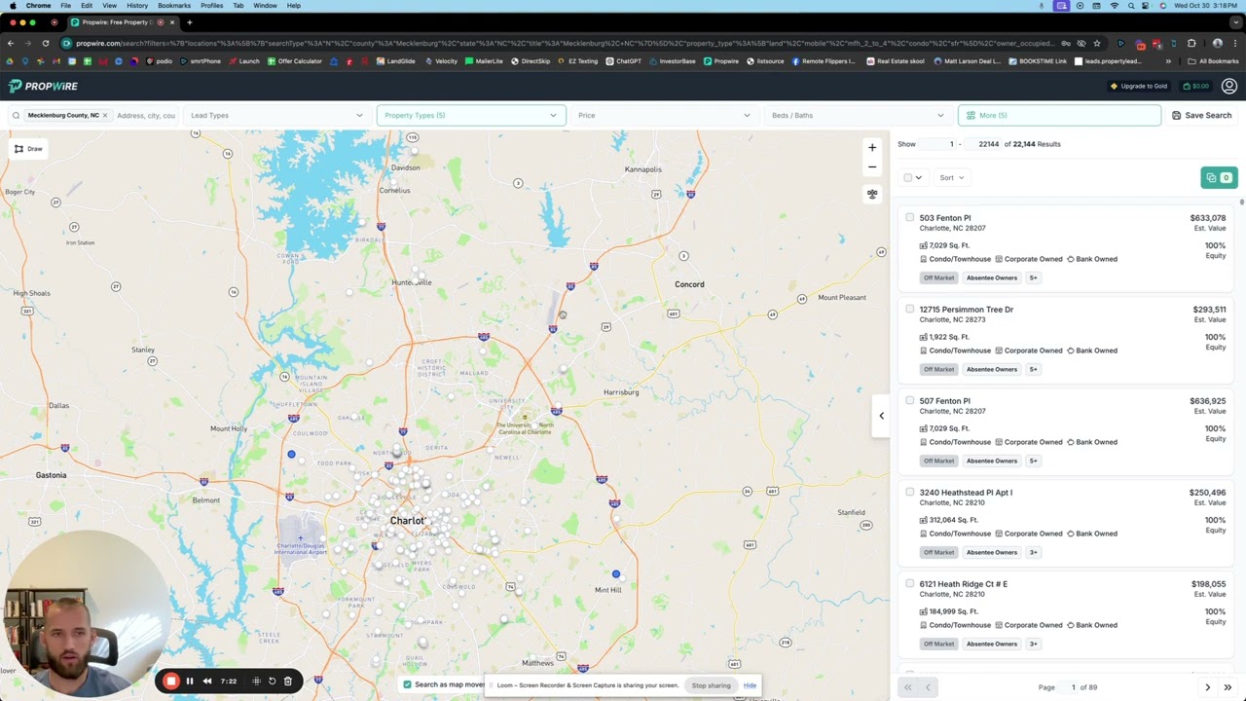Image resolution: width=1246 pixels, height=701 pixels.
Task: Stop the Loom recording
Action: coord(170,682)
